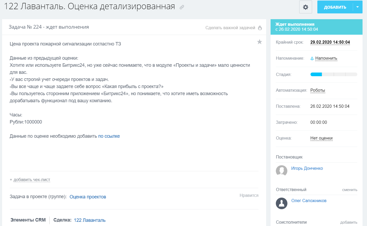Open the ДОБАВИТЬ dropdown arrow
This screenshot has height=226, width=367.
coord(358,7)
